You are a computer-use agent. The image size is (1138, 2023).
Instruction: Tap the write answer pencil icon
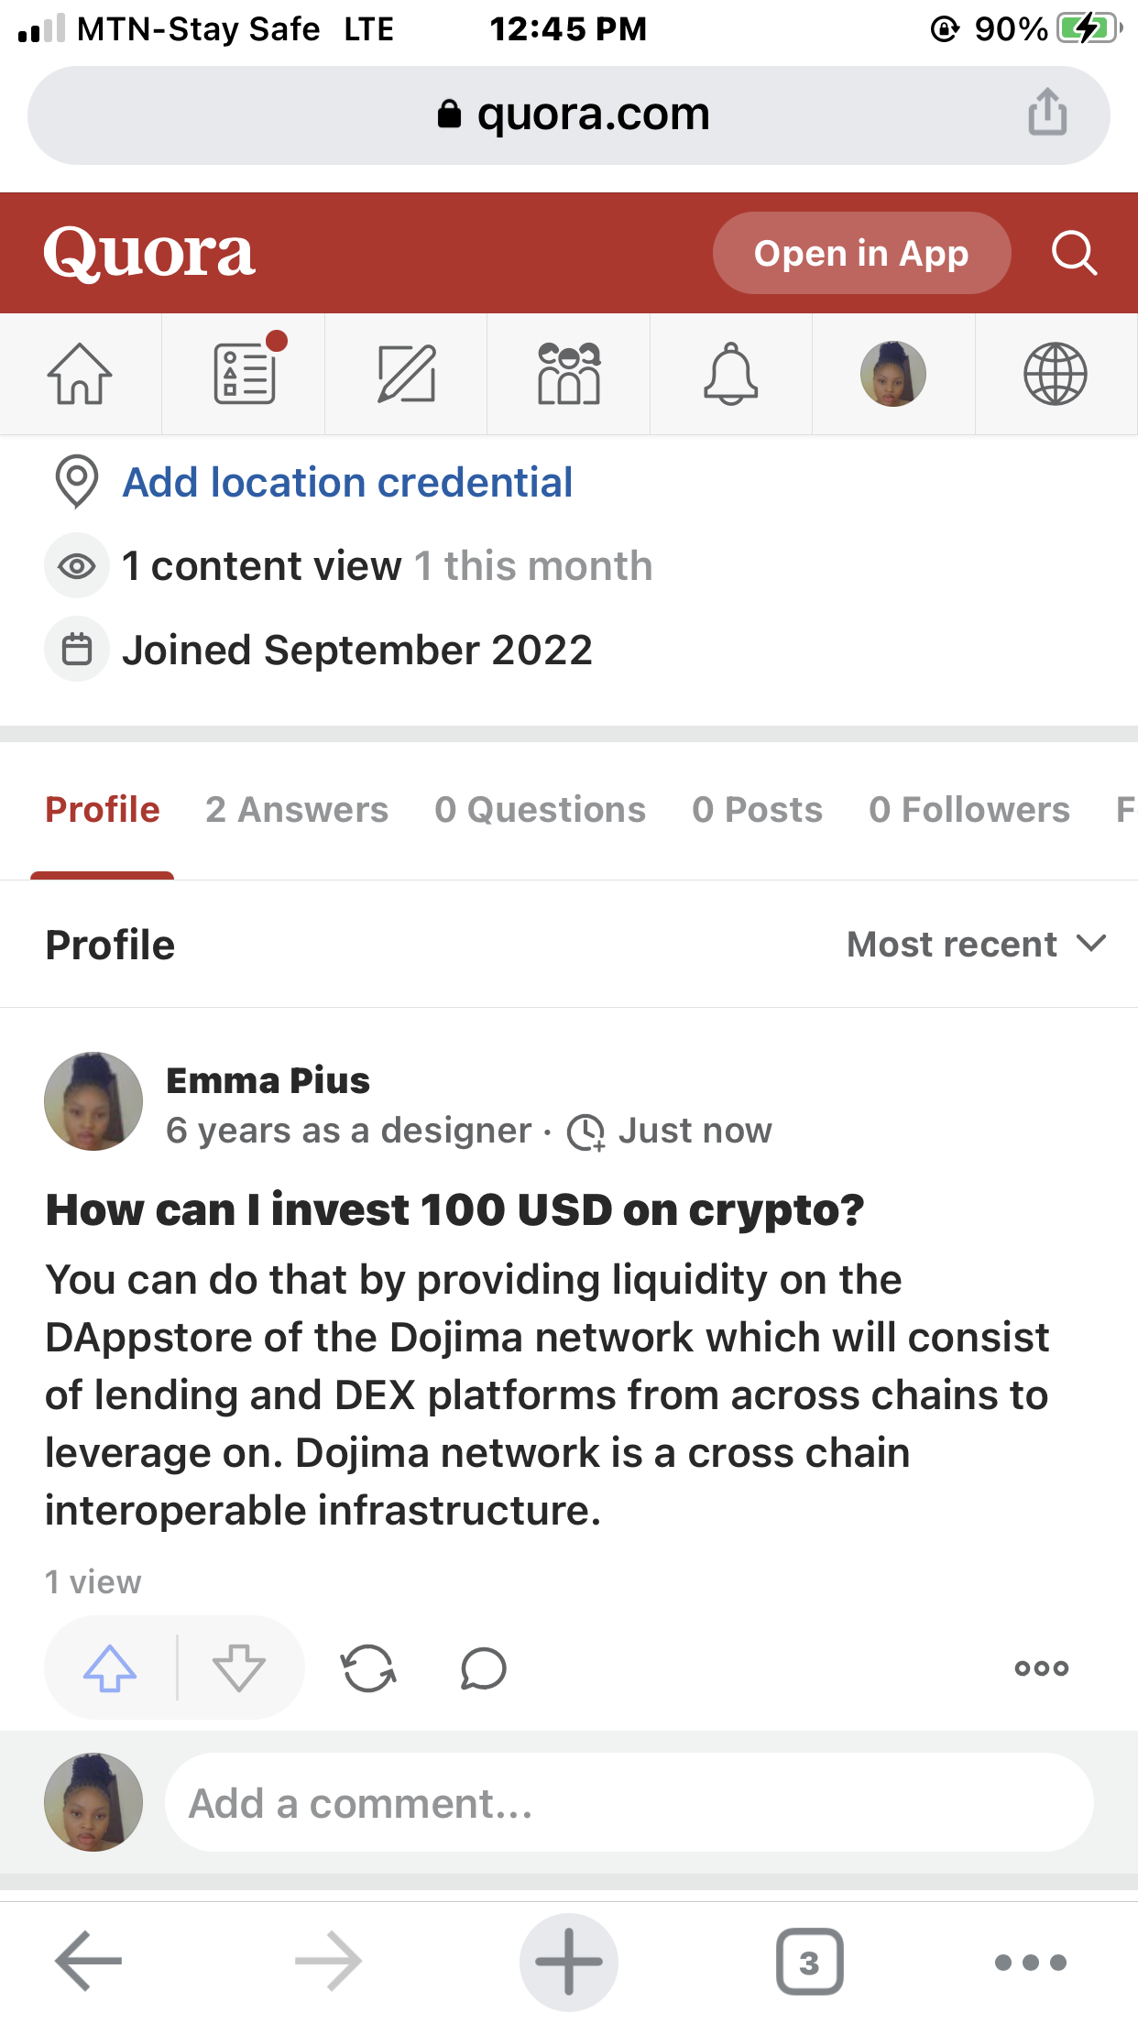click(x=406, y=374)
